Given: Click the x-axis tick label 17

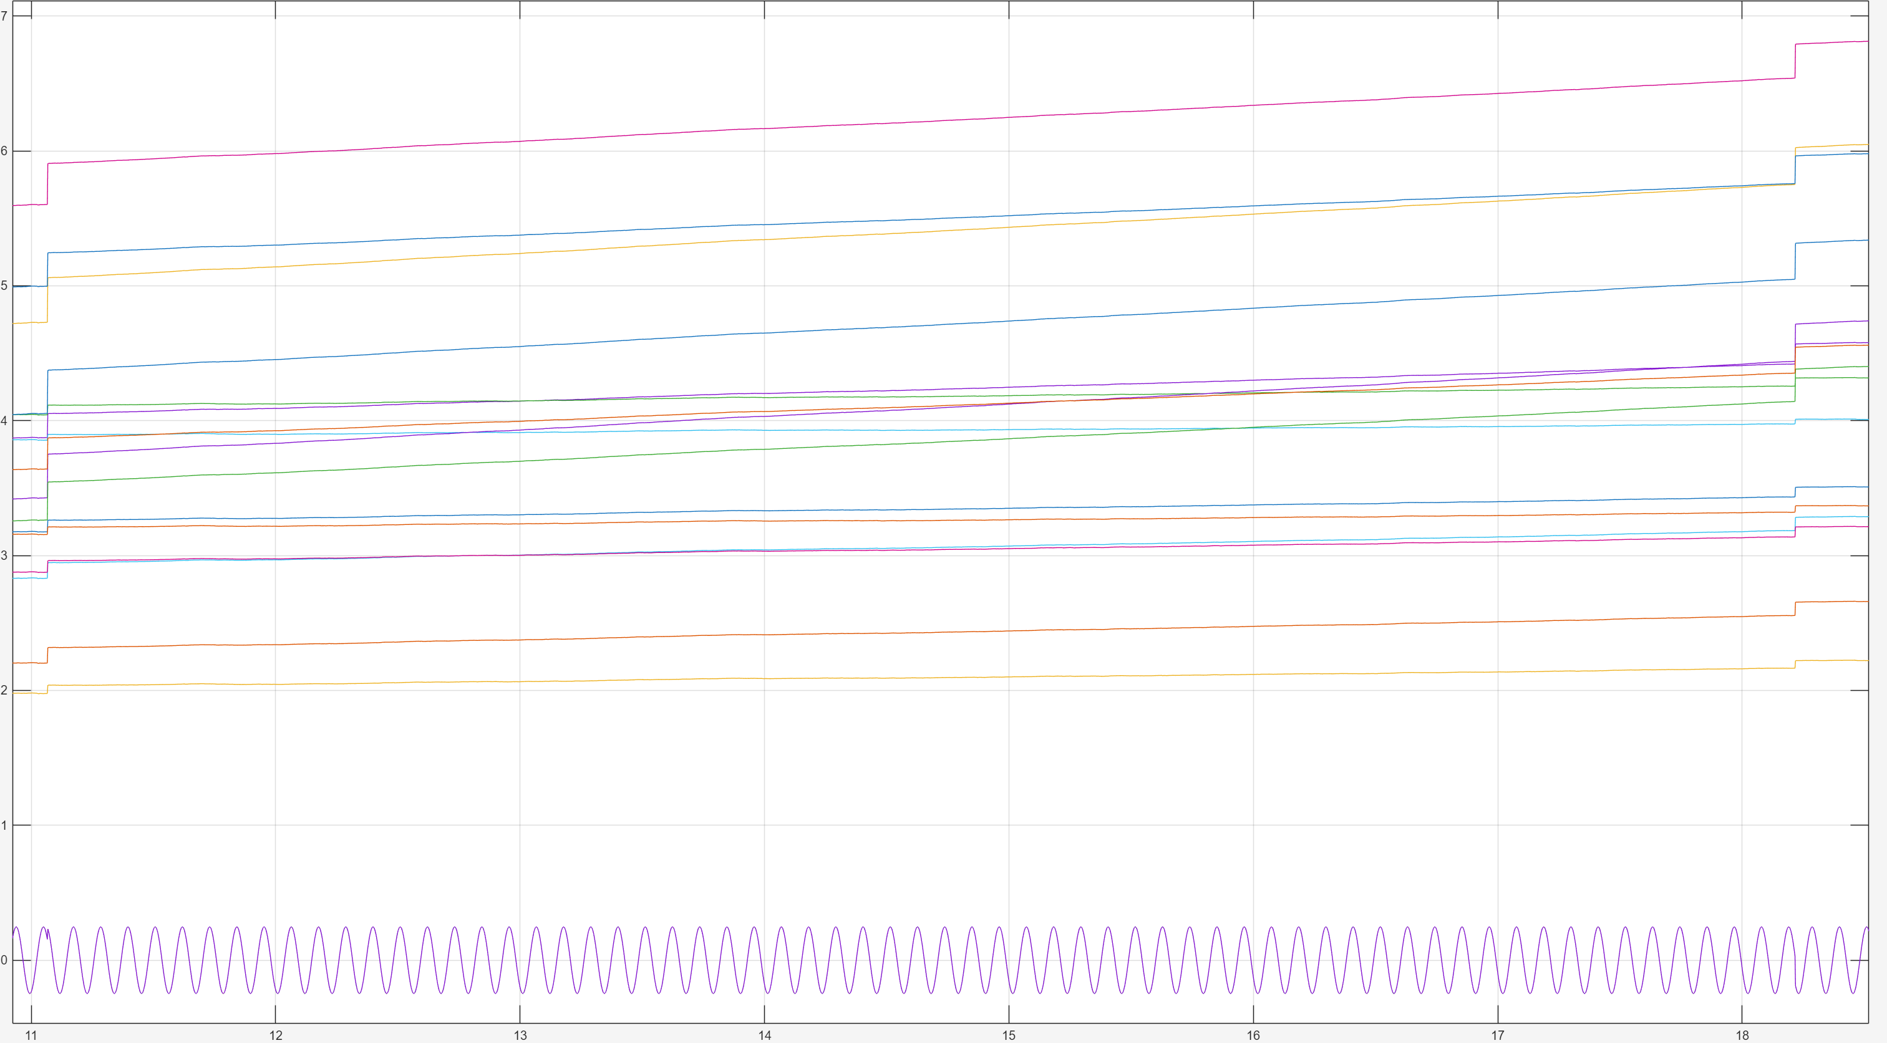Looking at the screenshot, I should 1497,1035.
